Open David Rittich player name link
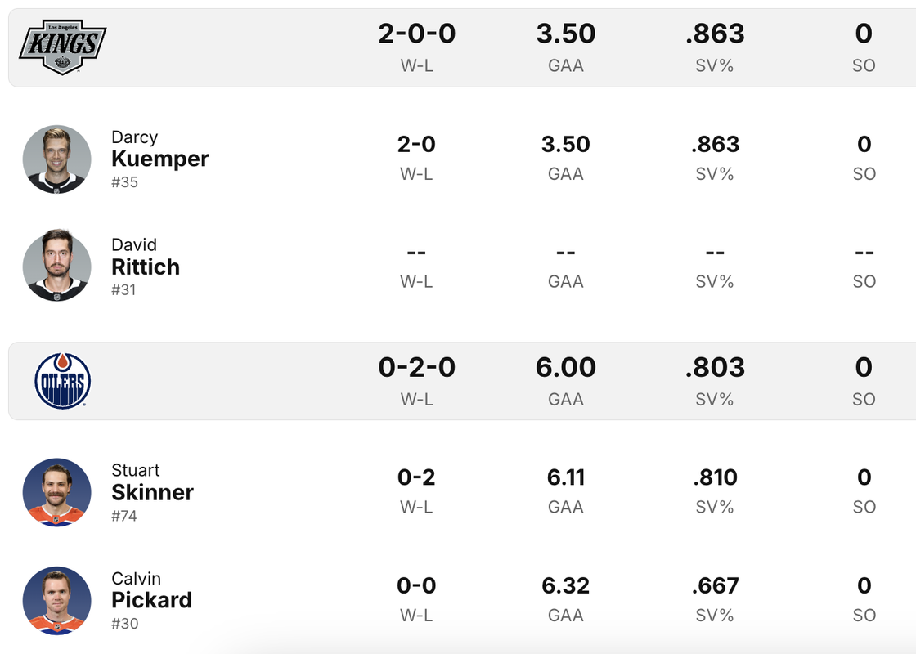Image resolution: width=916 pixels, height=654 pixels. tap(146, 266)
